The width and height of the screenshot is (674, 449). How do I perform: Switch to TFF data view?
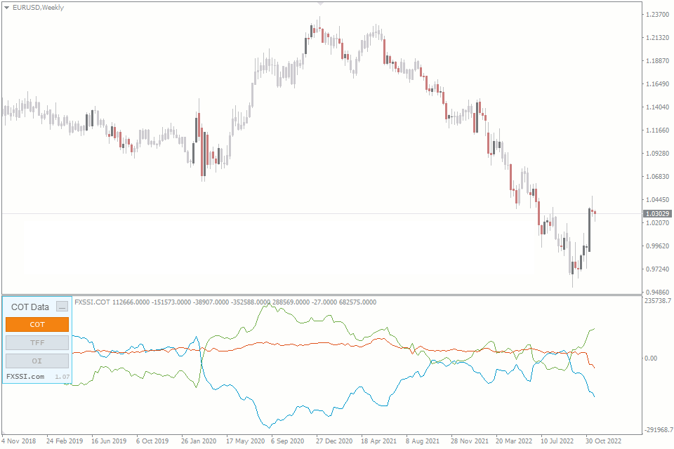click(37, 342)
